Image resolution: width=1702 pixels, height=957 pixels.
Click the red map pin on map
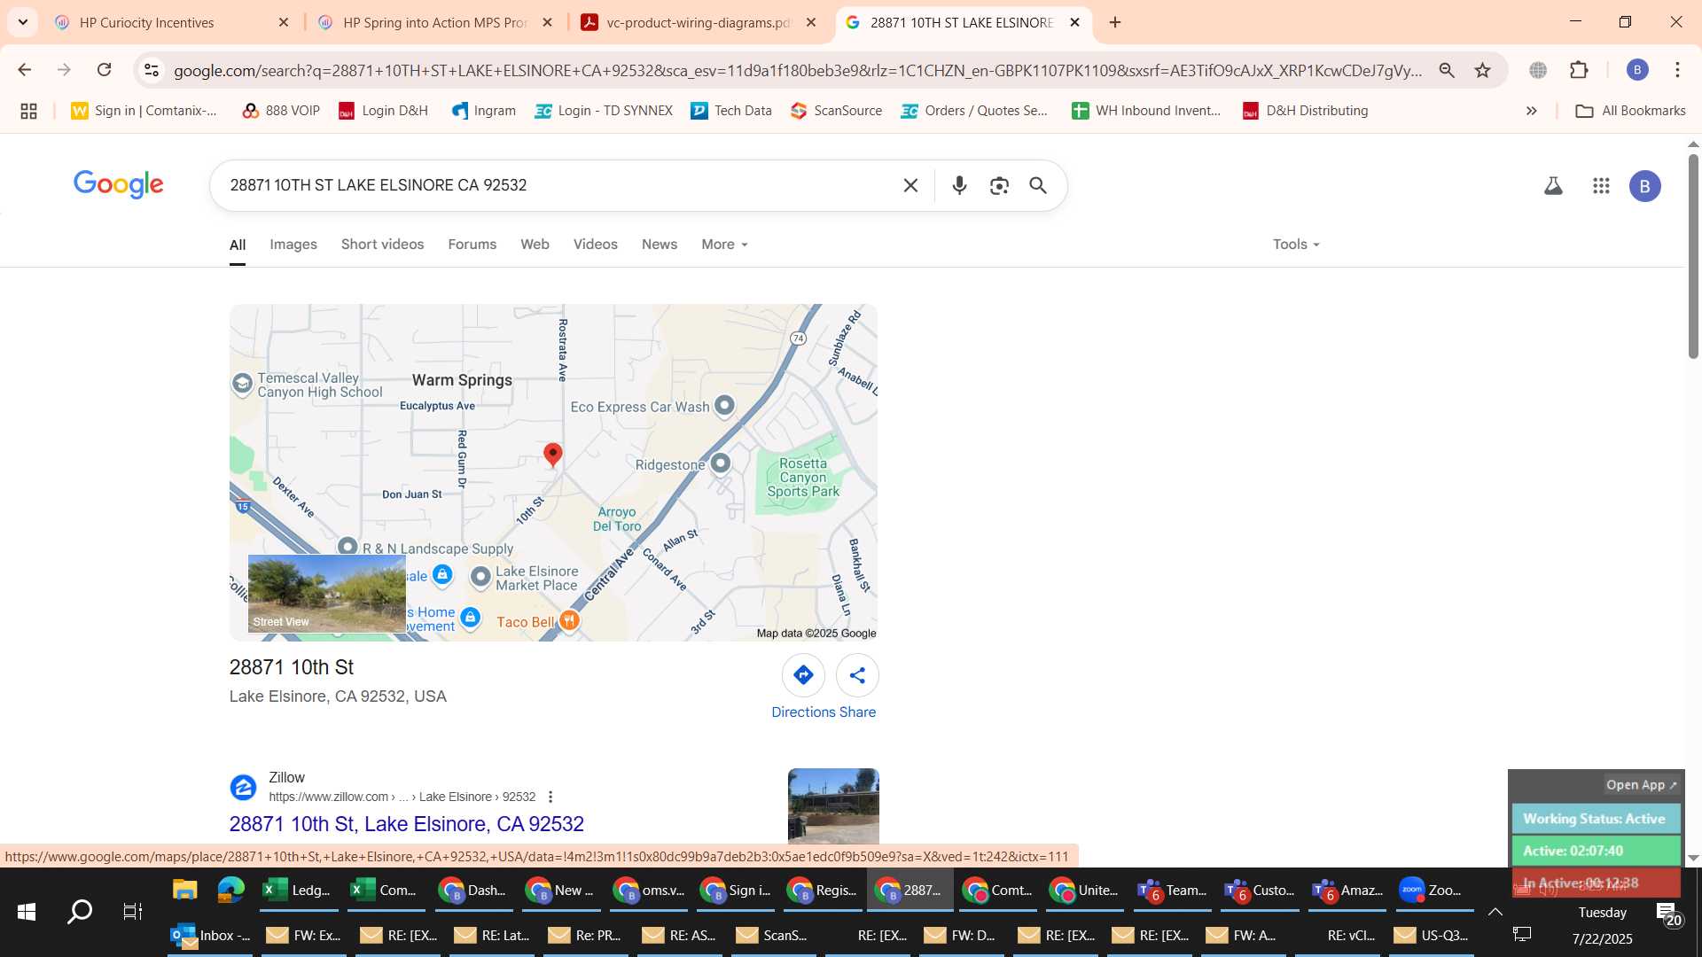tap(552, 455)
